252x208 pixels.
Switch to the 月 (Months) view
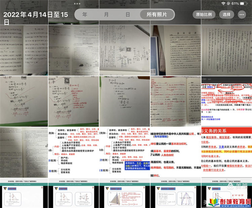(x=106, y=15)
